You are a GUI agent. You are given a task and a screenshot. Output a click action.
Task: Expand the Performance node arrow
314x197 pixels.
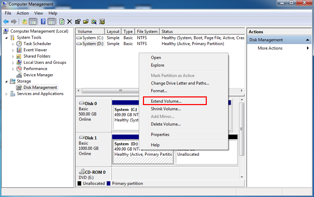(x=13, y=69)
